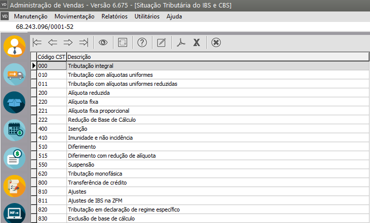
Task: Click the next record arrow
Action: 68,42
